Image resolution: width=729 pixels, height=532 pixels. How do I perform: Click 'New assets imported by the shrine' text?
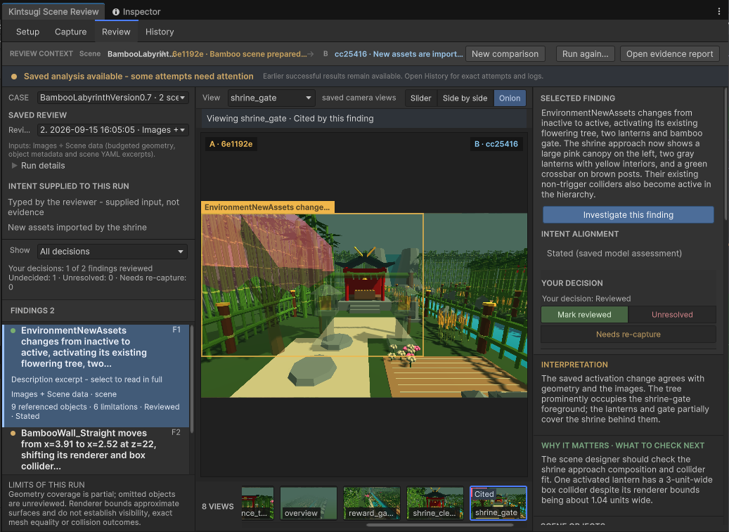(x=77, y=227)
